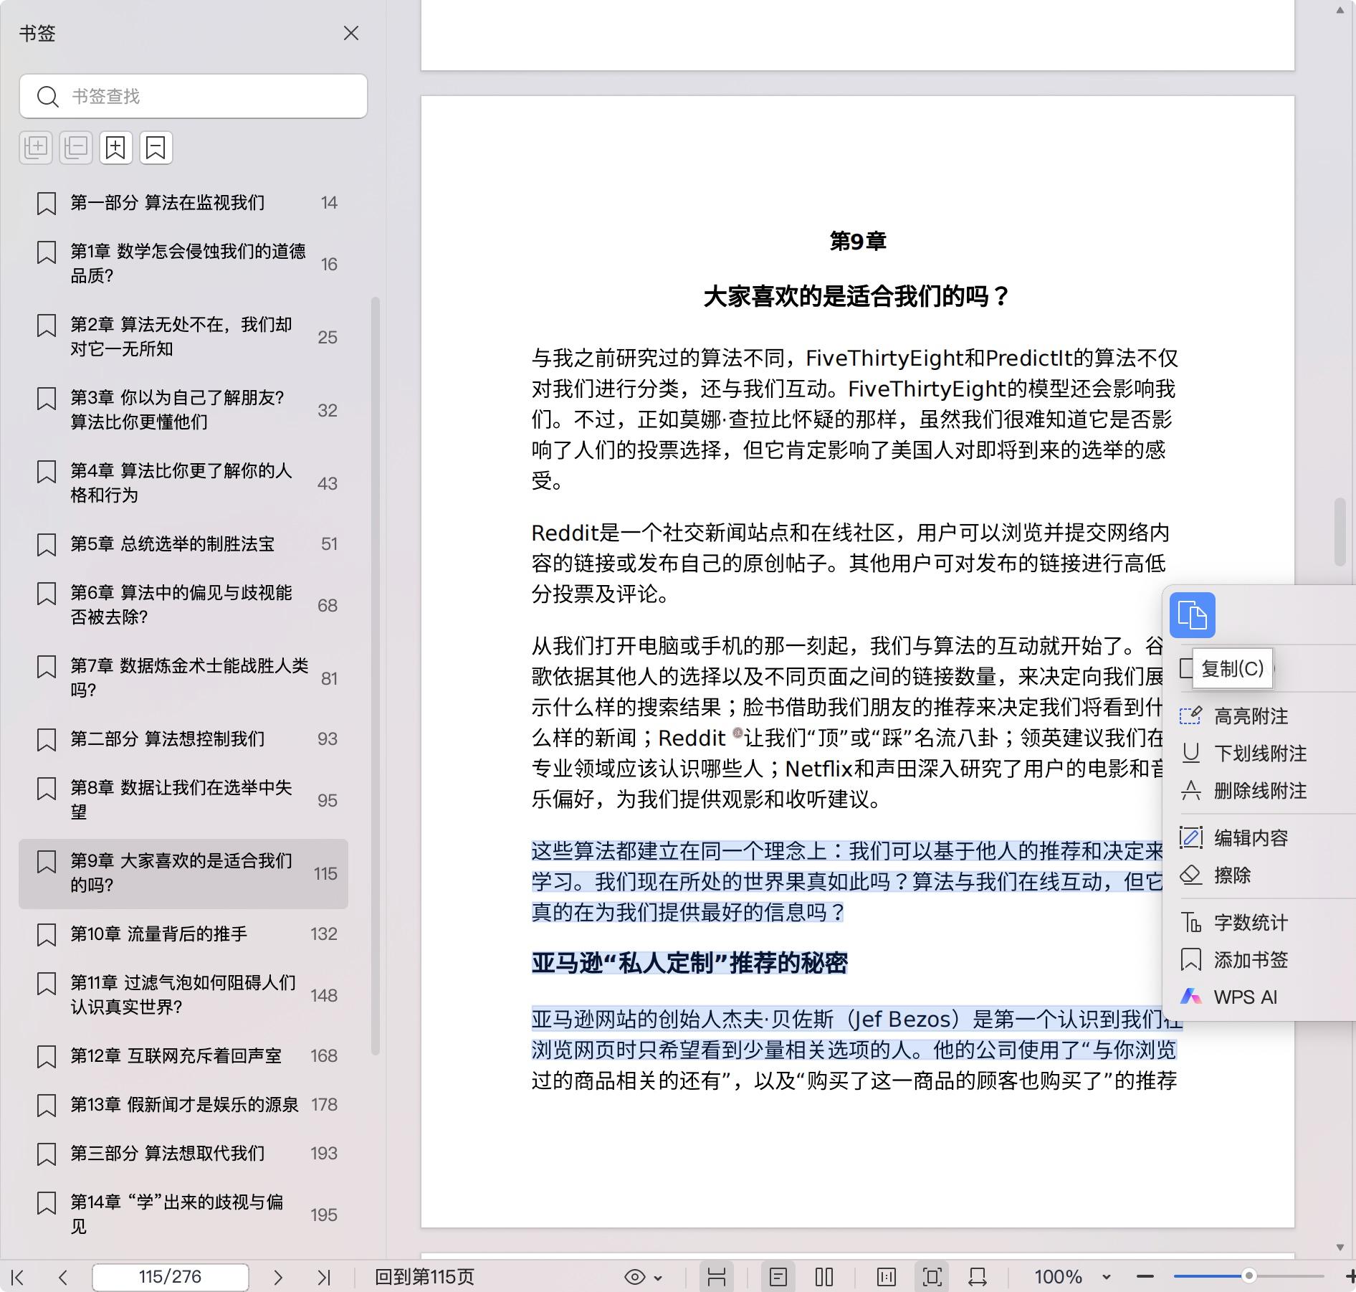1356x1292 pixels.
Task: Select bookmark 第二部分 算法想控制我们
Action: 167,738
